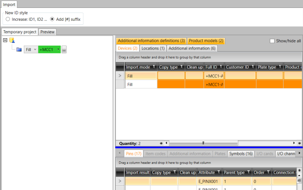
Task: Open the Locations (1) tab
Action: pos(153,48)
